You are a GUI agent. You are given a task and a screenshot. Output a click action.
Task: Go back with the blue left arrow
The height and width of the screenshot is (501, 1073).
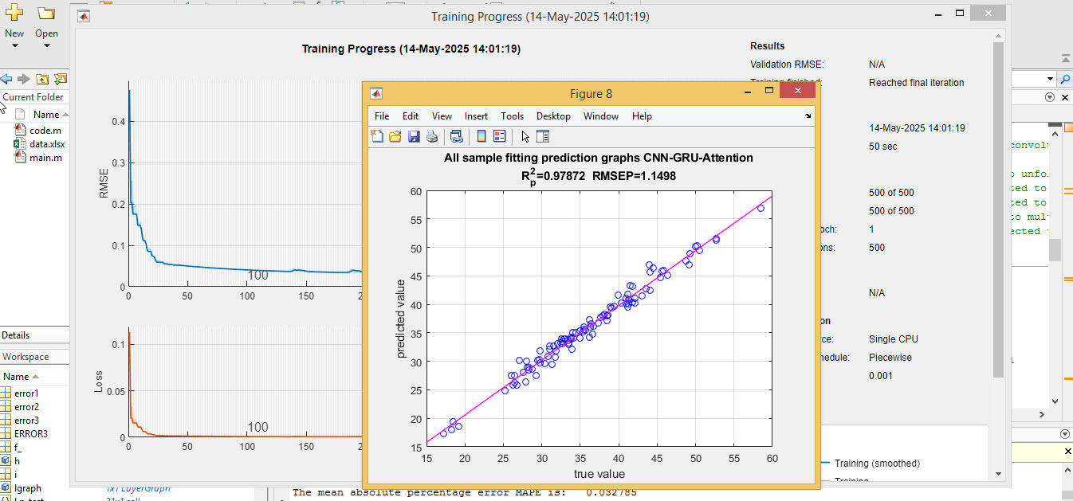click(x=6, y=79)
